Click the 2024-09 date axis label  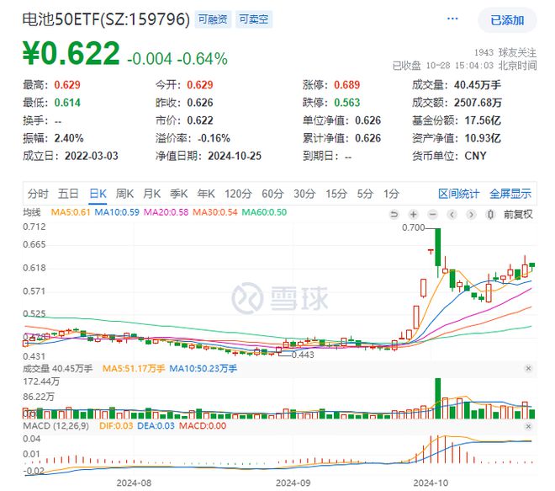tap(293, 483)
